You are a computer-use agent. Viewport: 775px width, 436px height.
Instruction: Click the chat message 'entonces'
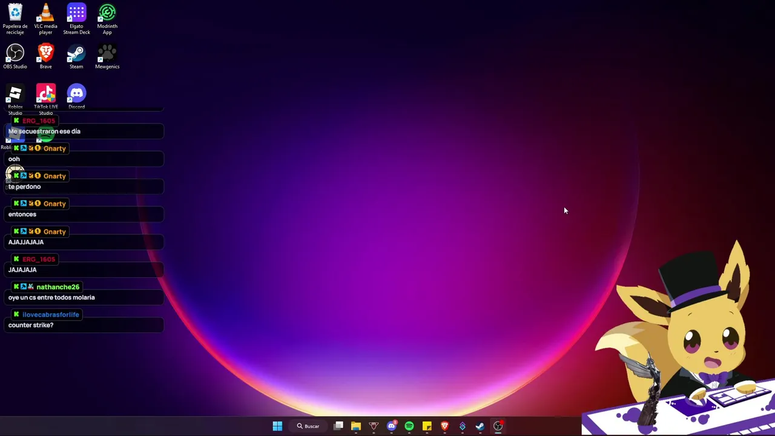[22, 214]
